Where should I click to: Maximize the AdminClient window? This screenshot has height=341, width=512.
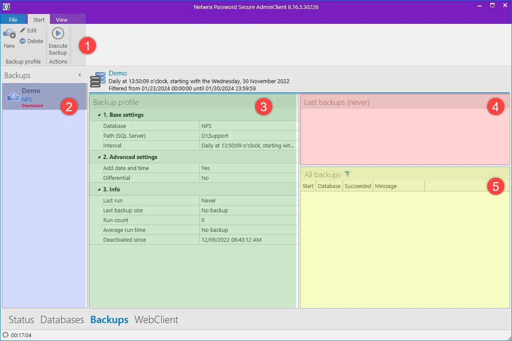(x=492, y=6)
